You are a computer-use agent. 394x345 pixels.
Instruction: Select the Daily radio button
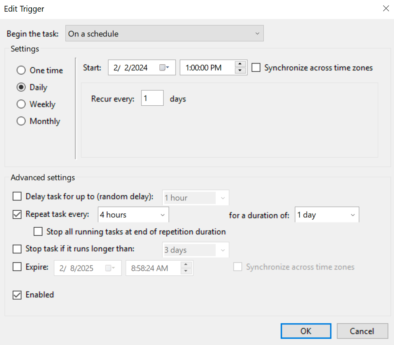tap(21, 88)
